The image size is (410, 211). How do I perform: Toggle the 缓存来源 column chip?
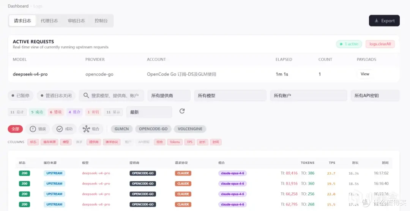49,142
